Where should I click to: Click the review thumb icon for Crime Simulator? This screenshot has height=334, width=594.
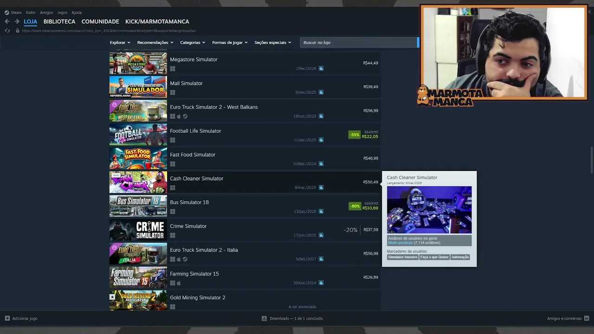[321, 235]
